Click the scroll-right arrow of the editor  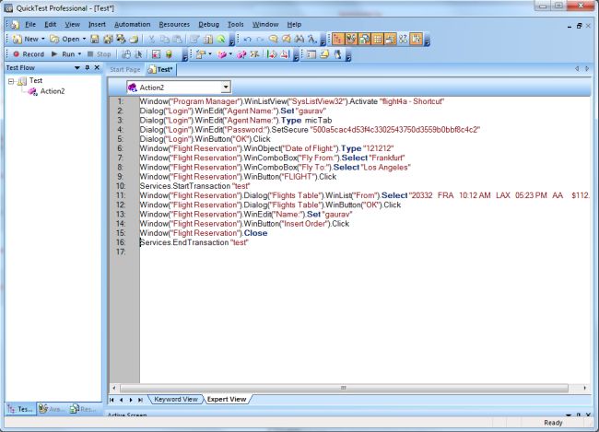(x=584, y=388)
